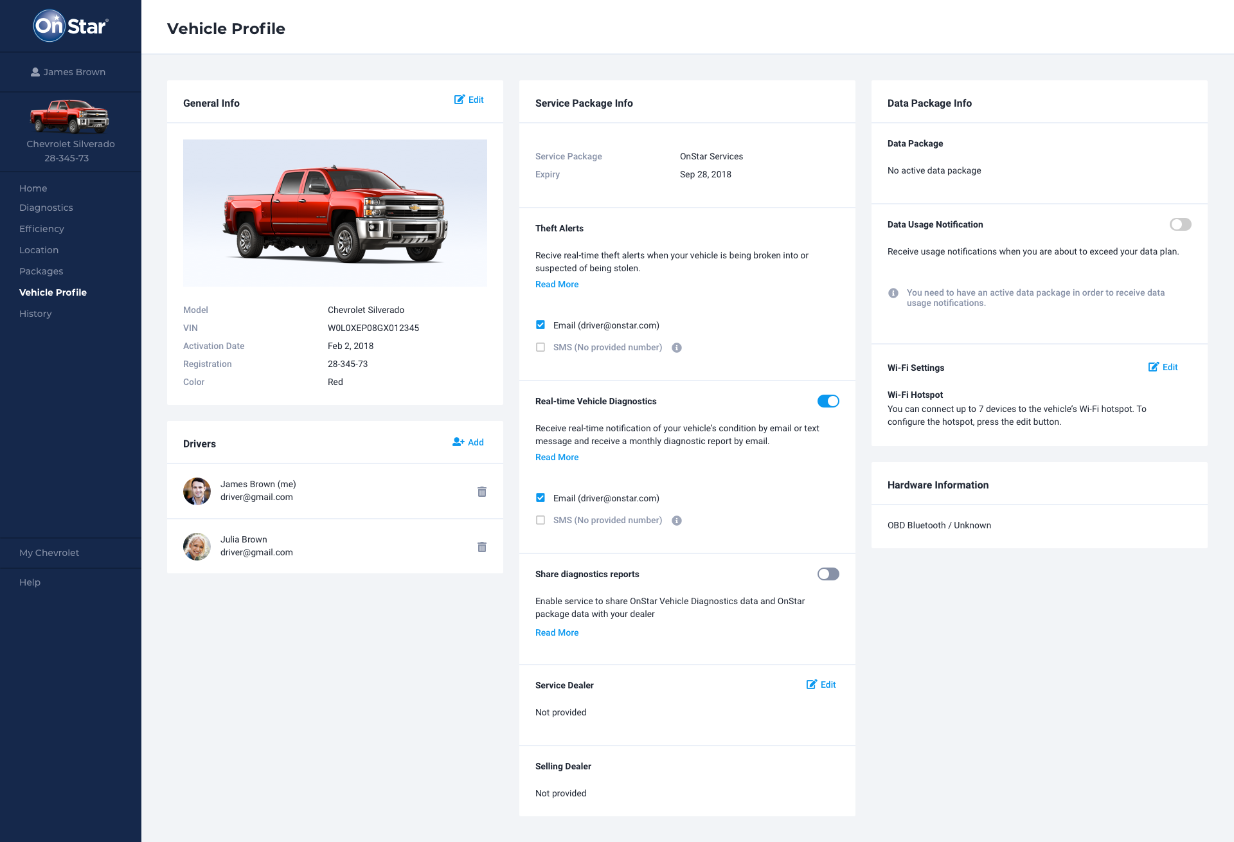Click OBD Bluetooth / Unknown text
1234x842 pixels.
(939, 525)
